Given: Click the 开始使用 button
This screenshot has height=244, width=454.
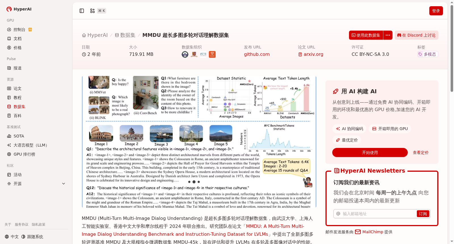Looking at the screenshot, I should pyautogui.click(x=370, y=152).
